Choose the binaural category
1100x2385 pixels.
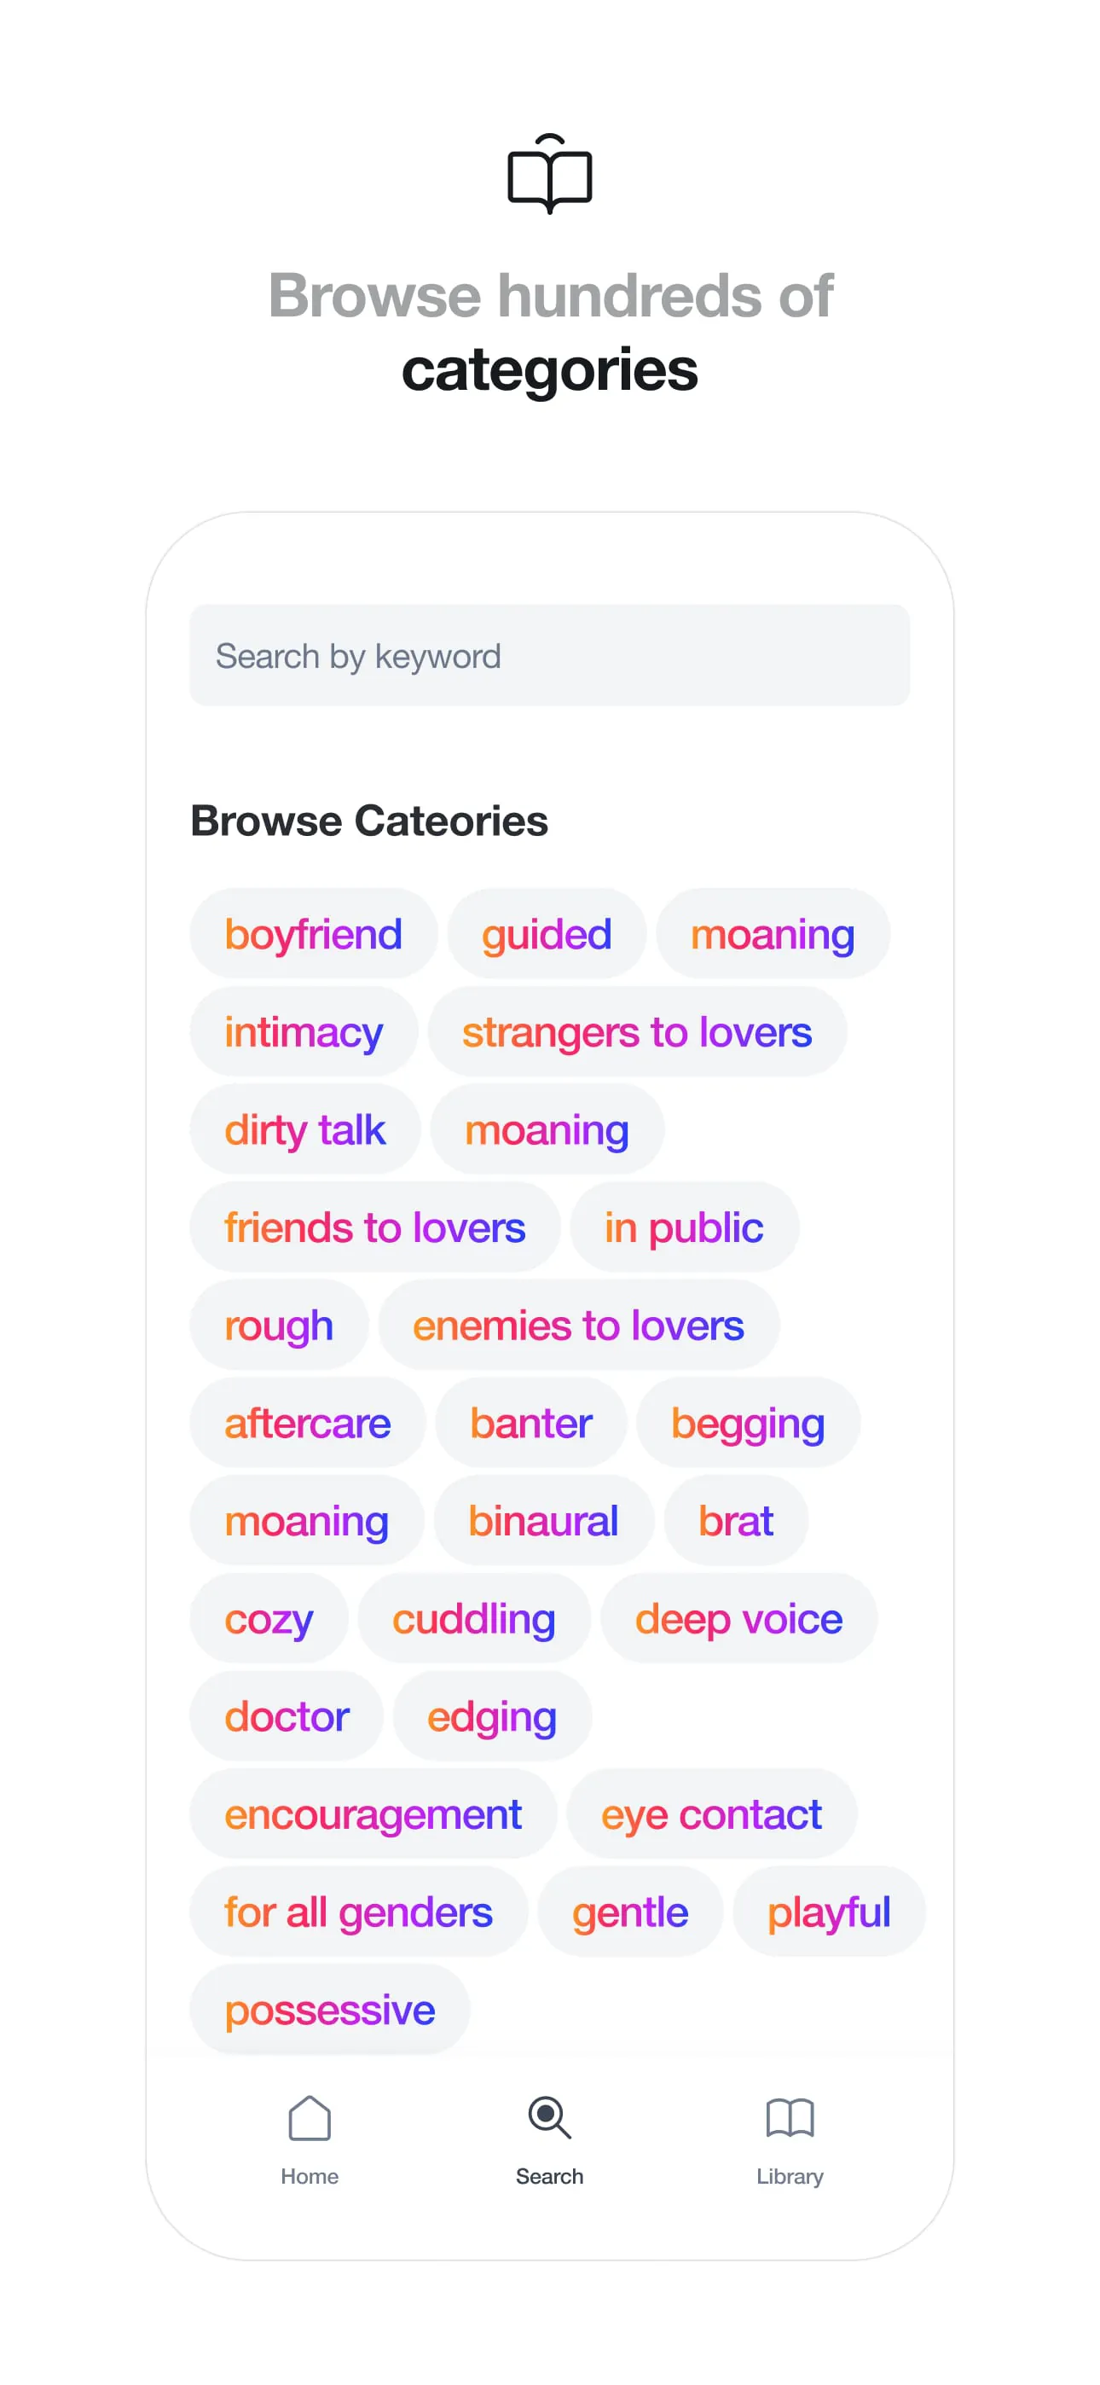click(x=543, y=1521)
